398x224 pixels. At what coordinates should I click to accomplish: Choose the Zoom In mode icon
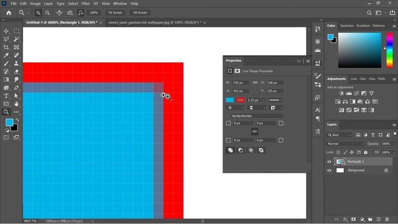[38, 12]
